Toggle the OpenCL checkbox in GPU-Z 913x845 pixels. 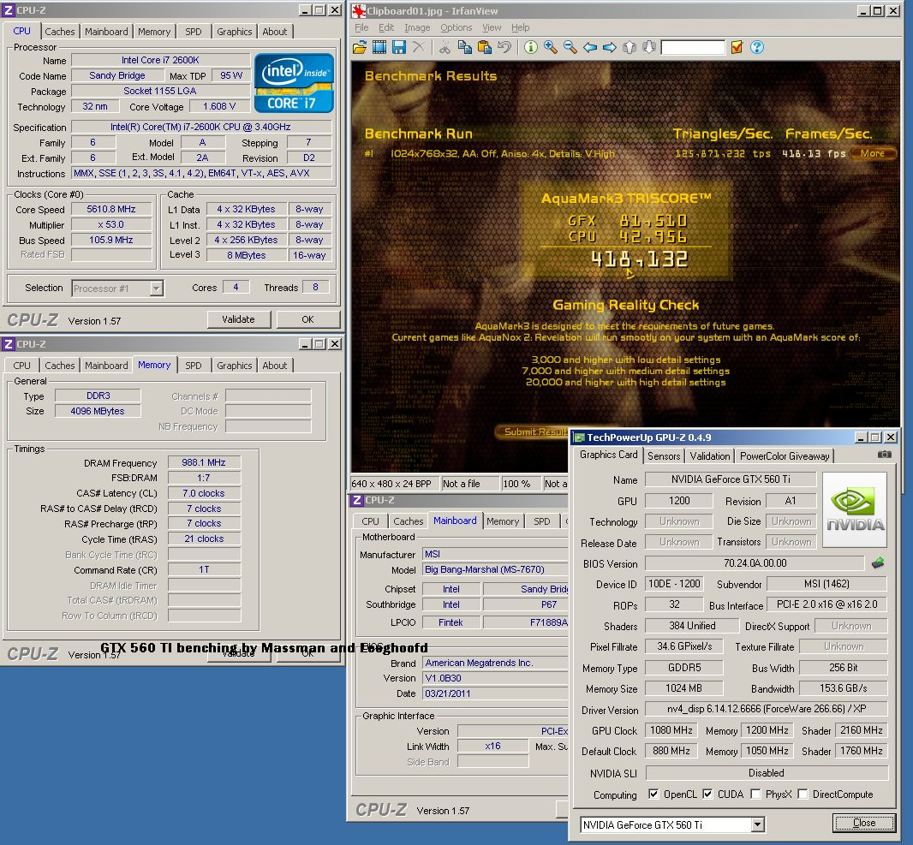point(653,794)
